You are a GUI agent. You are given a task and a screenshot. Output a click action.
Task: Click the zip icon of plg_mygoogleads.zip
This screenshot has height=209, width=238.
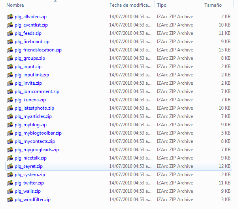pos(10,150)
